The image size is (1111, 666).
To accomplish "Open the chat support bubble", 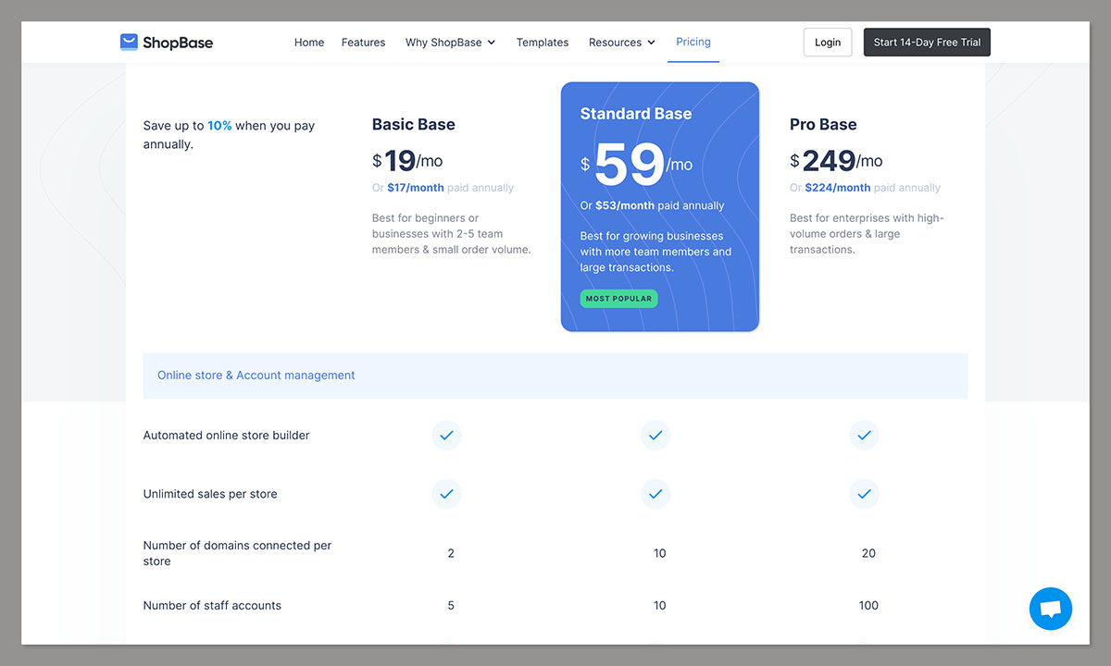I will pos(1051,609).
